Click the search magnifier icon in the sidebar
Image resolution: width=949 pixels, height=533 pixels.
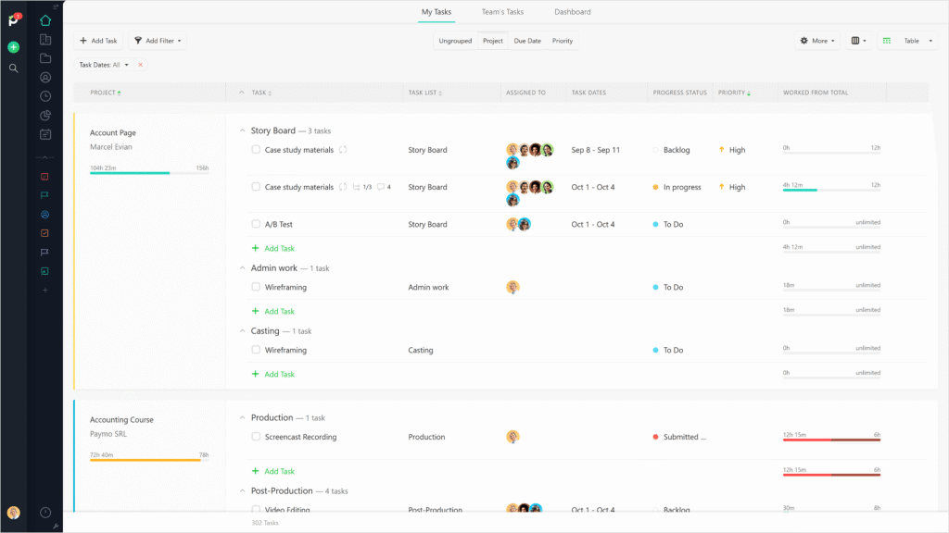pyautogui.click(x=13, y=67)
